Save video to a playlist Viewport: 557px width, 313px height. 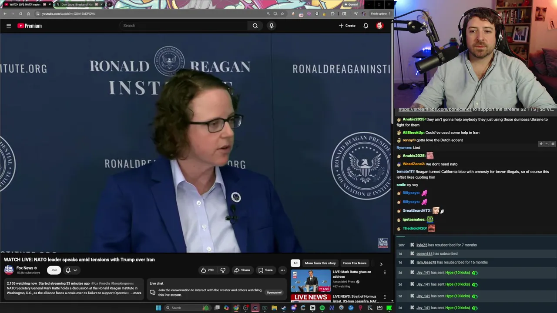tap(265, 270)
